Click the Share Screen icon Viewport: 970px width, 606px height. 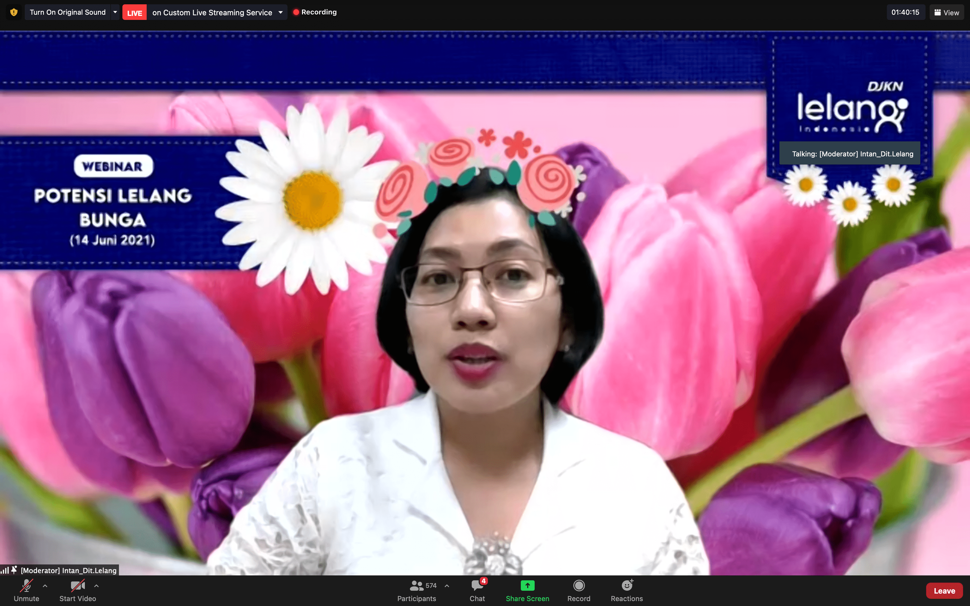coord(527,586)
